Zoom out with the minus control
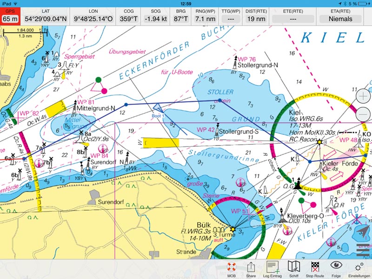This screenshot has height=279, width=372. [363, 113]
